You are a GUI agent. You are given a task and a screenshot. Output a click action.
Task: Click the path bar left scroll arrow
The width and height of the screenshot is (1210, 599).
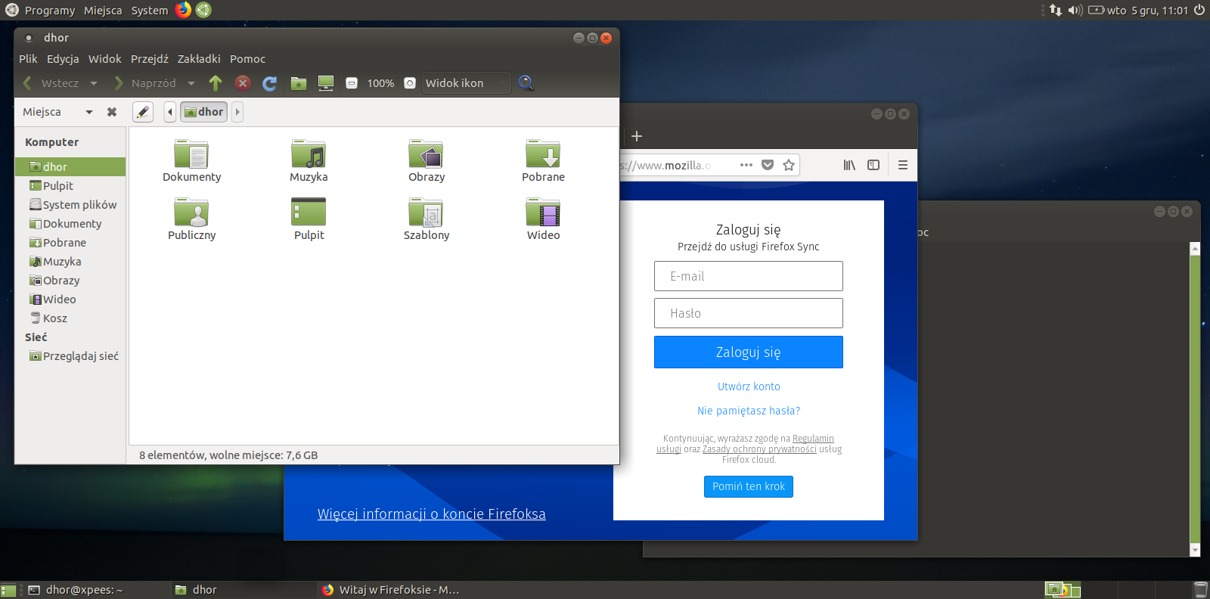click(x=170, y=112)
